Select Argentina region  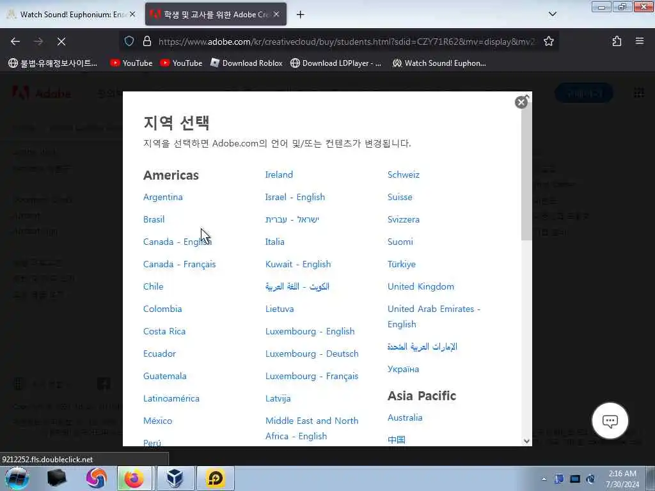click(x=163, y=197)
